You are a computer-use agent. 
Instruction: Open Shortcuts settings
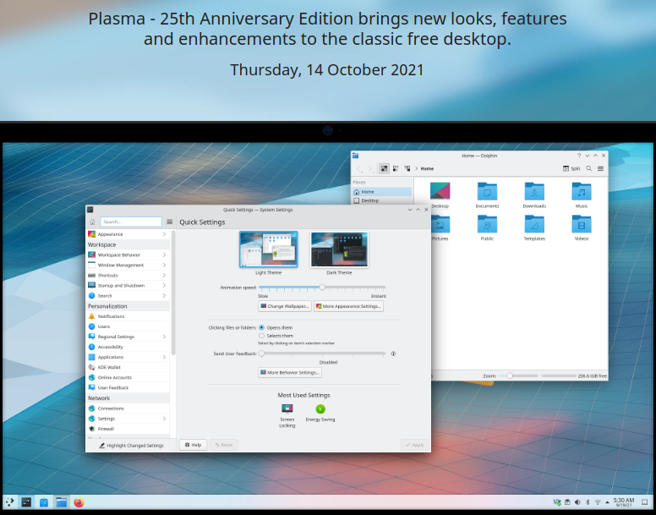pos(128,276)
